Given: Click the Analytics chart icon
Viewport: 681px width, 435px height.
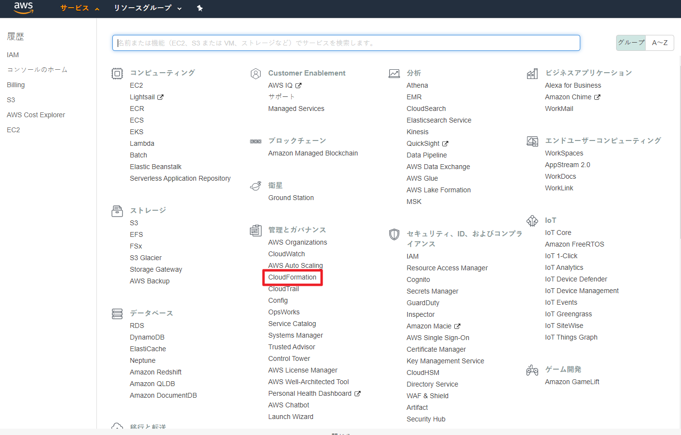Looking at the screenshot, I should point(394,74).
